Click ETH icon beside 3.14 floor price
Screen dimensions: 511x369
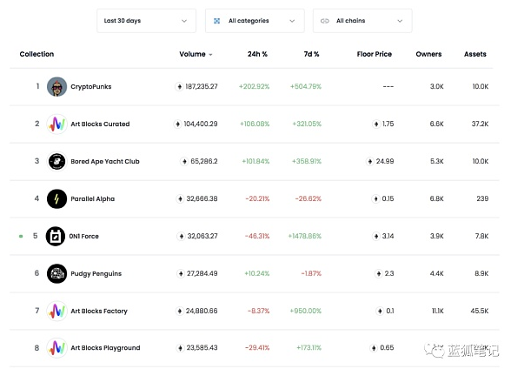point(376,236)
